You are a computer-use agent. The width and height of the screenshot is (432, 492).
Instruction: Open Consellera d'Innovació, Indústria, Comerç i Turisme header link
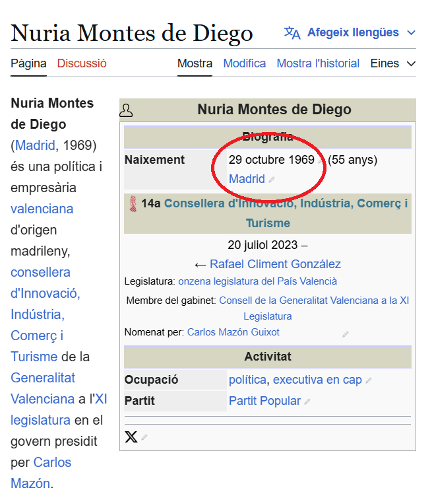286,213
